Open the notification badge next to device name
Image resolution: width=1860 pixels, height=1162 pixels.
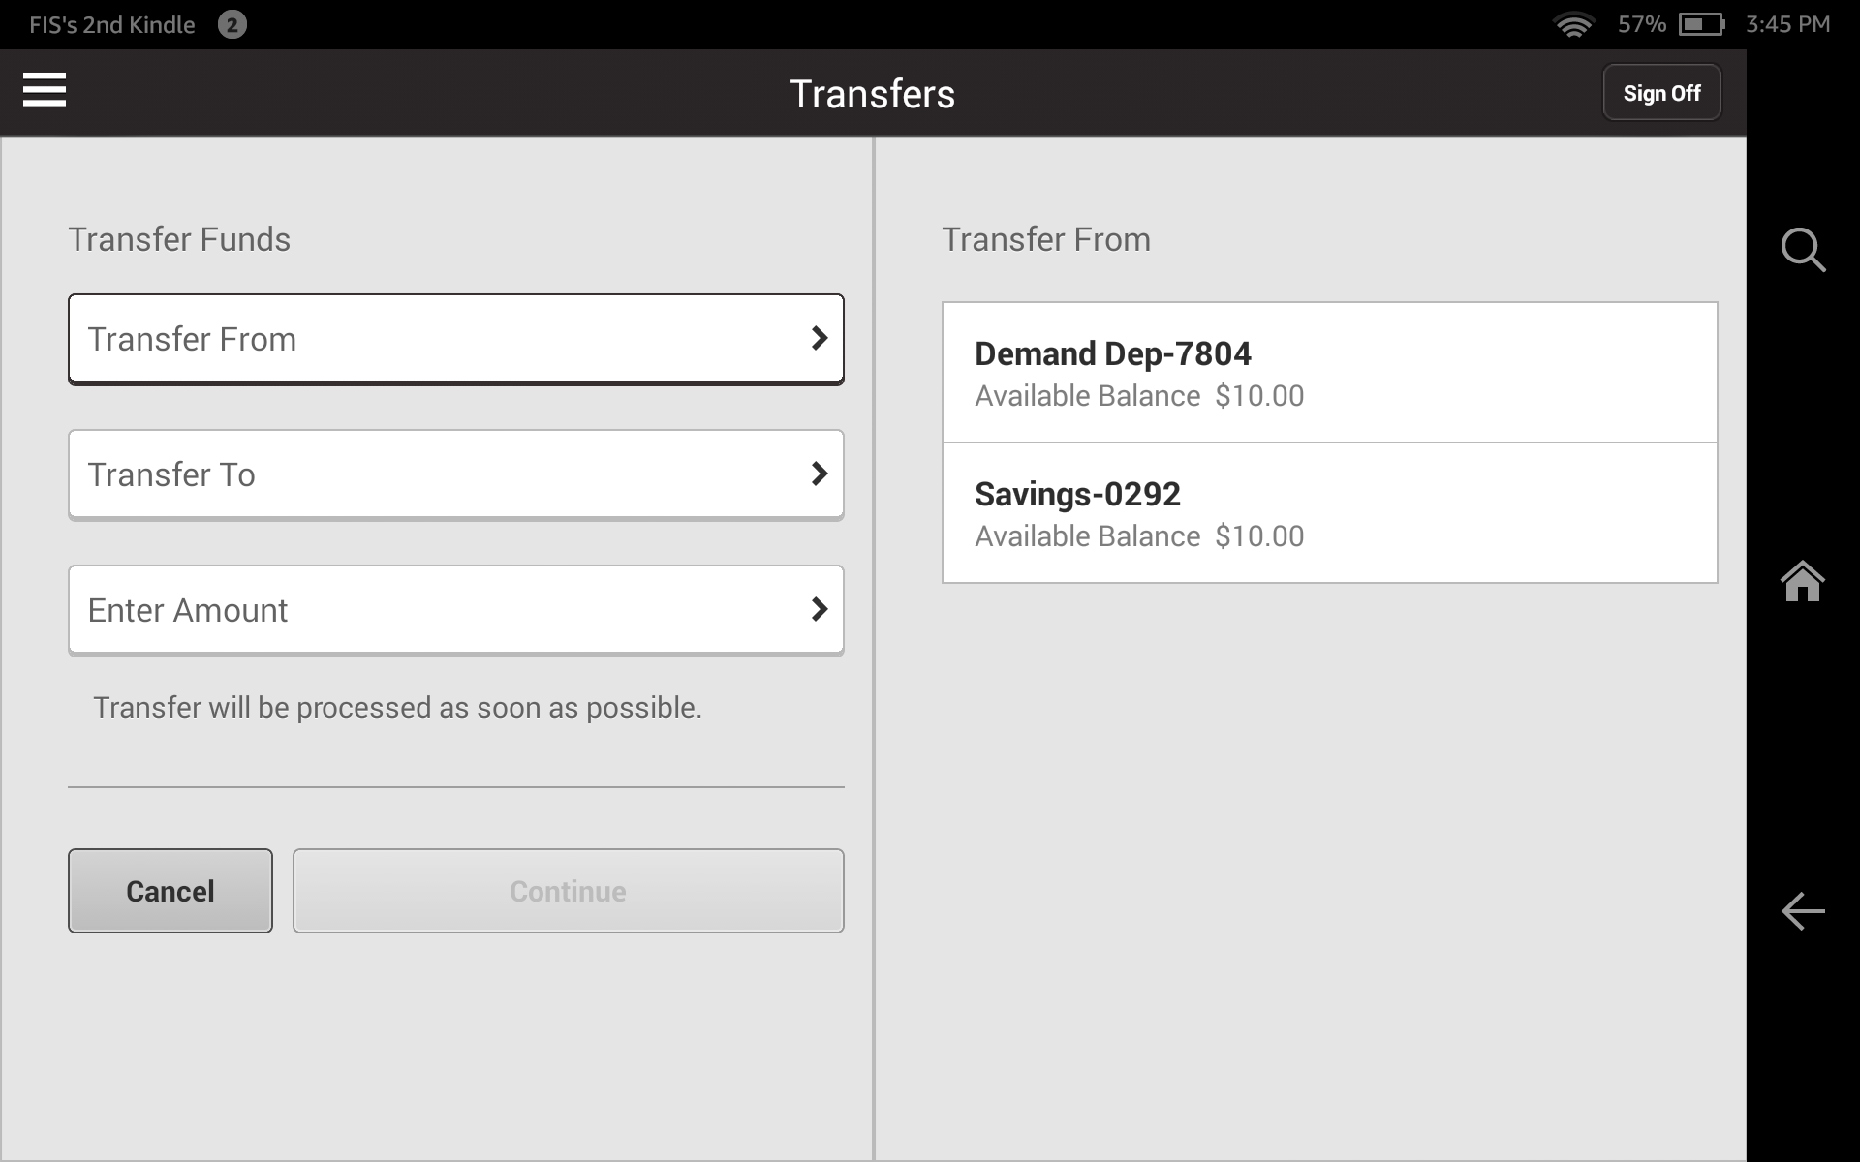click(231, 24)
